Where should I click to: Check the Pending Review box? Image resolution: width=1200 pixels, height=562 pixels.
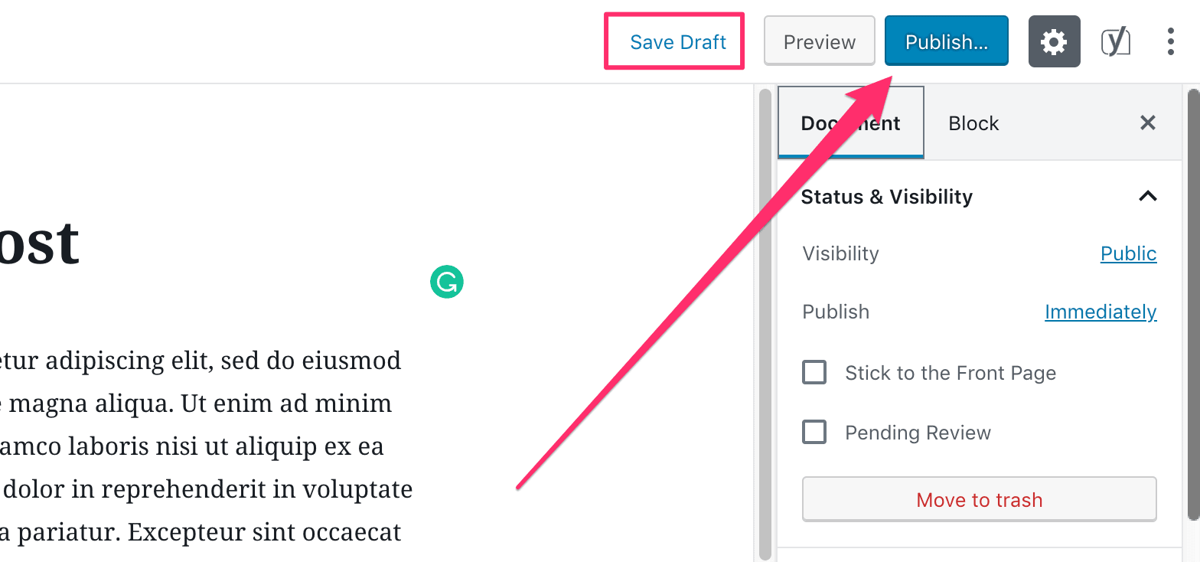(x=814, y=432)
